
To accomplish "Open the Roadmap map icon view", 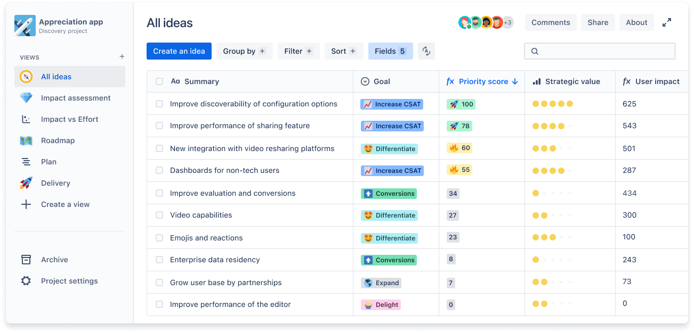I will (26, 140).
